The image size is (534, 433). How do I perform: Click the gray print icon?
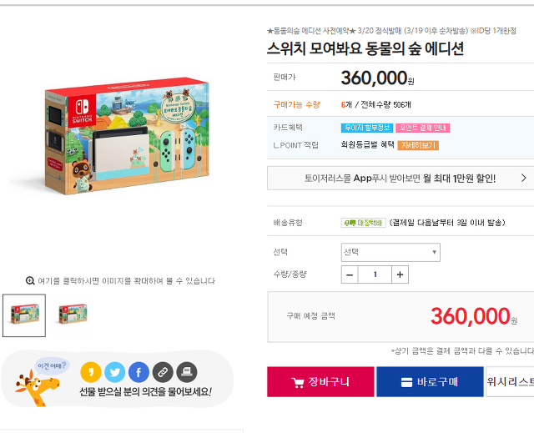[x=187, y=372]
